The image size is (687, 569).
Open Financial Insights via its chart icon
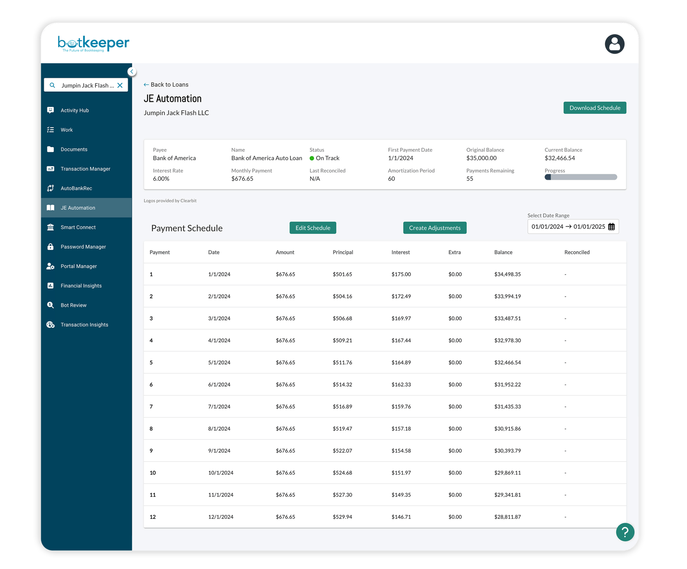(x=51, y=285)
